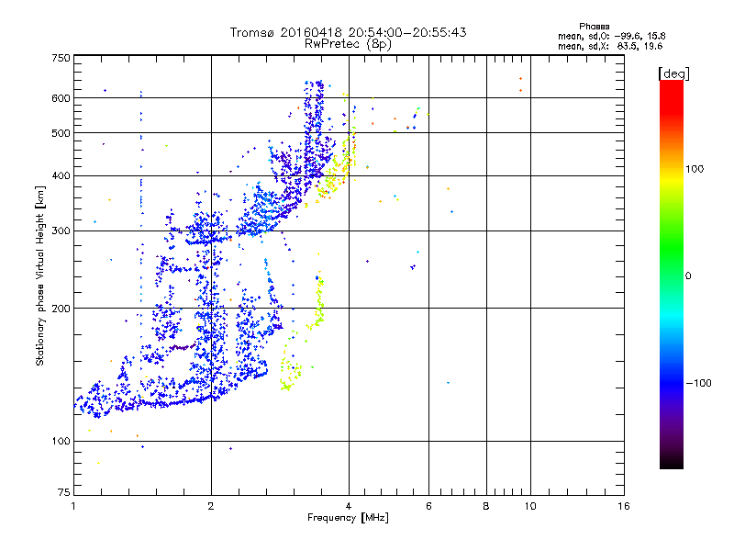Click the '600' y-axis tick label
This screenshot has width=734, height=551.
click(61, 98)
